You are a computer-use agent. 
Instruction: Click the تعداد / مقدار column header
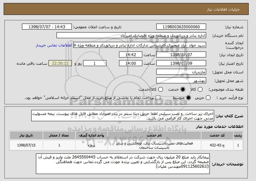coord(59,136)
